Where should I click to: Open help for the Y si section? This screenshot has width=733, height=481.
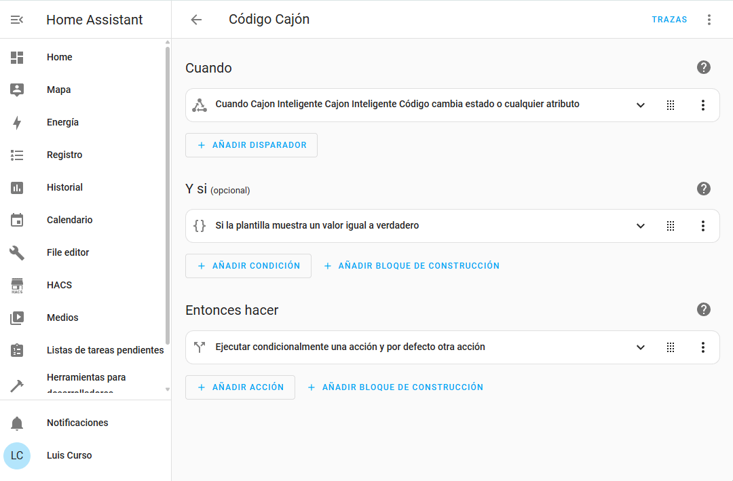pyautogui.click(x=704, y=189)
